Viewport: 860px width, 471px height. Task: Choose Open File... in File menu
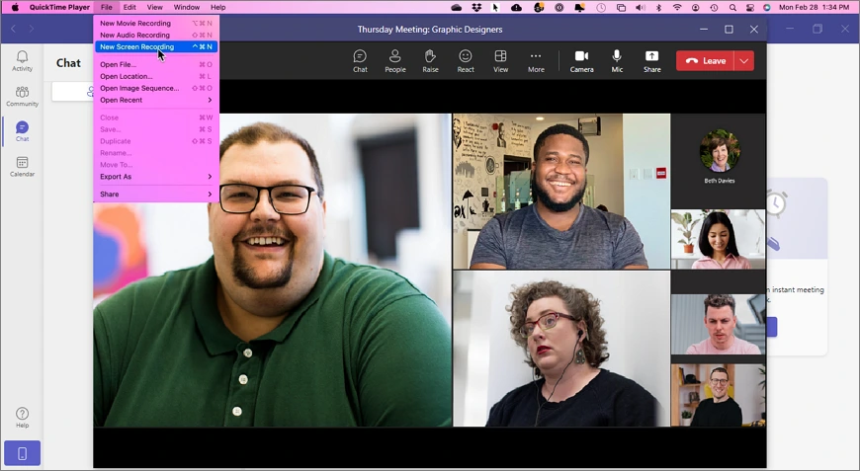click(156, 64)
